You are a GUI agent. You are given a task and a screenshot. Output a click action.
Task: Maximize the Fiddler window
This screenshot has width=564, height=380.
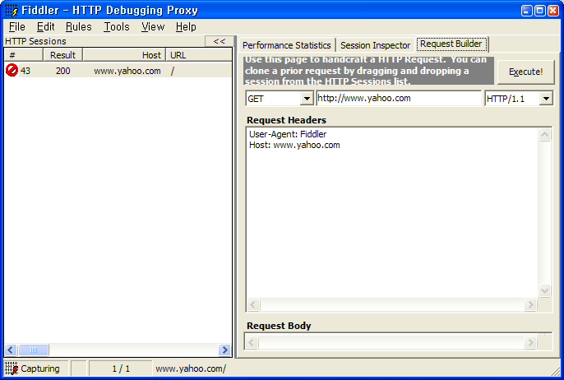click(x=540, y=11)
